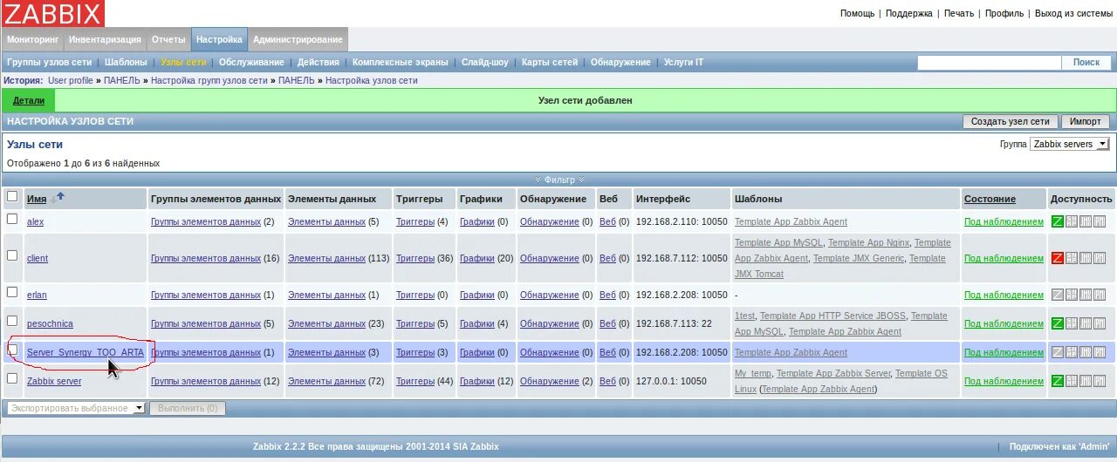Open the Отчеты menu

point(168,39)
